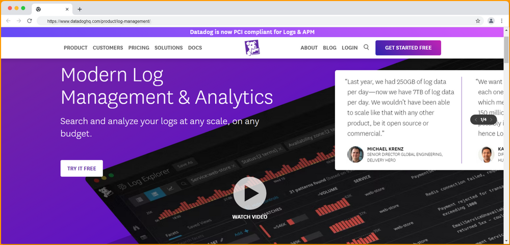The width and height of the screenshot is (510, 245).
Task: Open the Docs navigation link
Action: (x=195, y=48)
